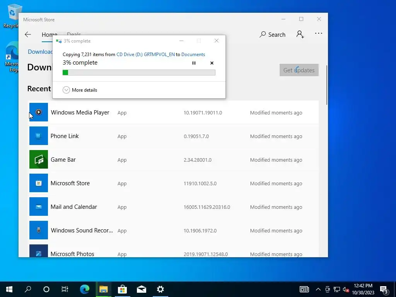Open the Game Bar app icon
Screen dimensions: 396x297
39,159
